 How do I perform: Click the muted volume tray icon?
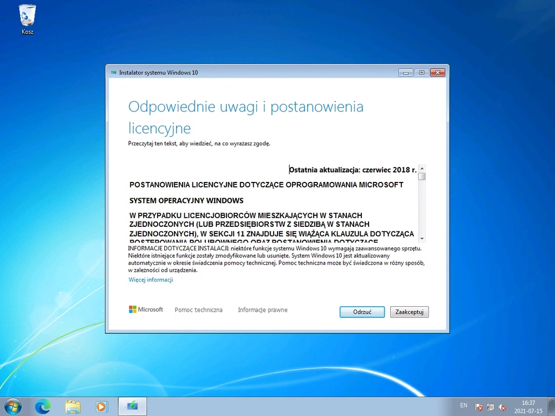[502, 407]
